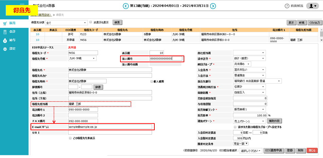Screen dimensions: 323x158
Task: Click the 販売 shopping cart icon
Action: click(x=5, y=23)
